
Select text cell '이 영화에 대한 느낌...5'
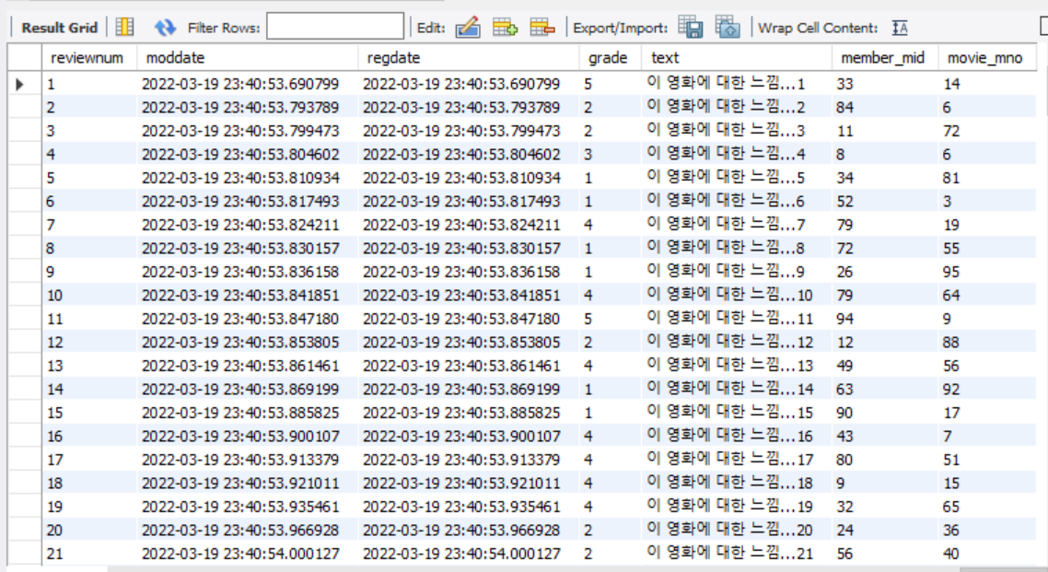[x=737, y=178]
